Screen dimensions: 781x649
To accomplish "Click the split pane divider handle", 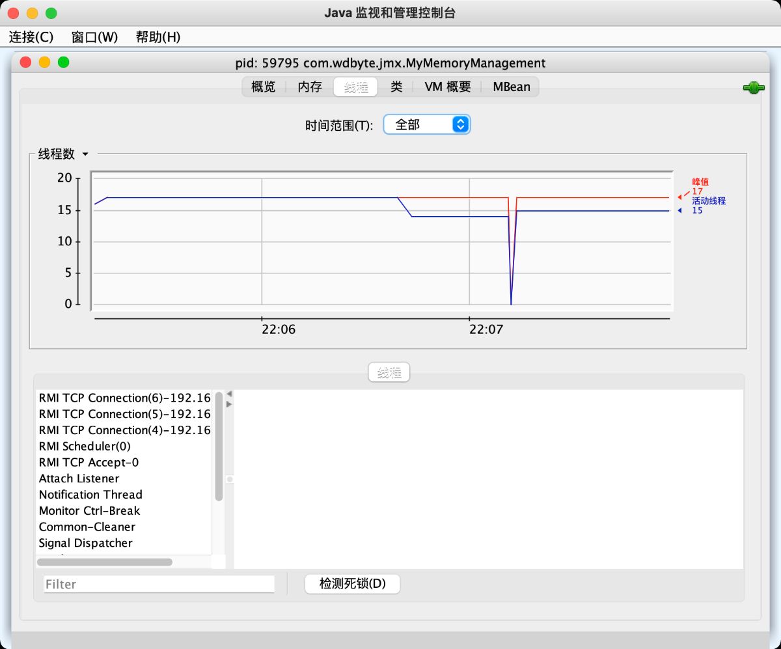I will pos(229,479).
